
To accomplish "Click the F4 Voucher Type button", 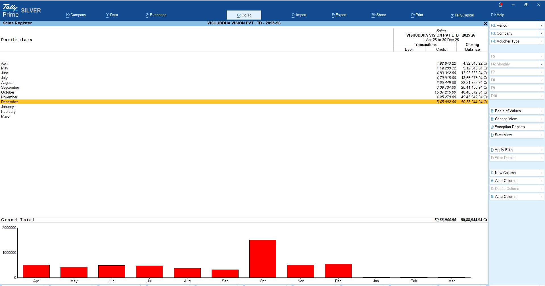I will pos(514,41).
